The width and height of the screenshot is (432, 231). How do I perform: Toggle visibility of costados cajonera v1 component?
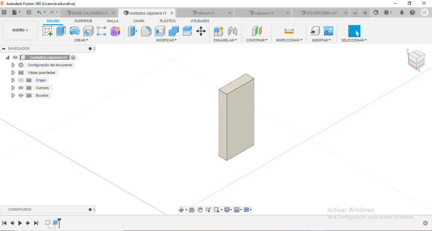[x=15, y=57]
